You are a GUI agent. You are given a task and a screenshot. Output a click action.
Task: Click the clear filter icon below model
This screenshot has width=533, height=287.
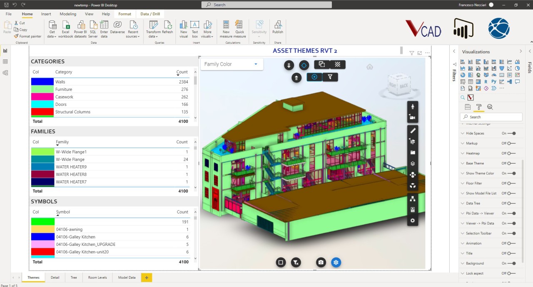tap(296, 262)
